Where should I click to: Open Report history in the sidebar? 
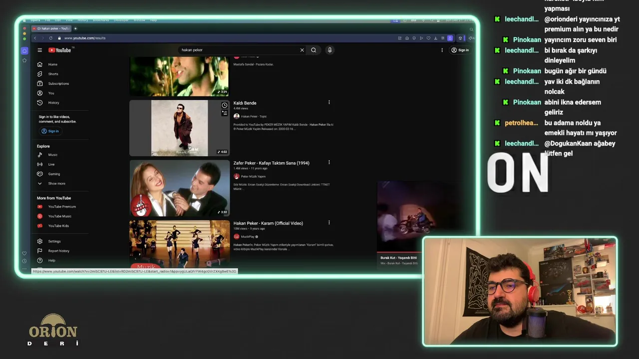52,251
